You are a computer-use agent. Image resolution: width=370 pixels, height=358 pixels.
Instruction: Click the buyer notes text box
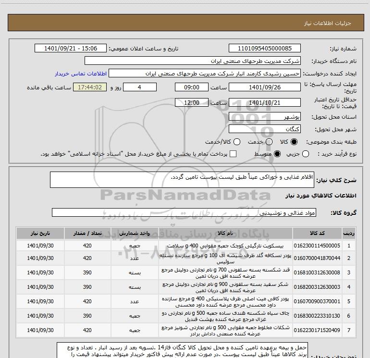pos(182,350)
